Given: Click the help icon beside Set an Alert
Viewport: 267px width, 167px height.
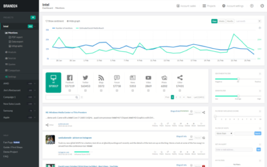Looking at the screenshot, I should tap(260, 144).
